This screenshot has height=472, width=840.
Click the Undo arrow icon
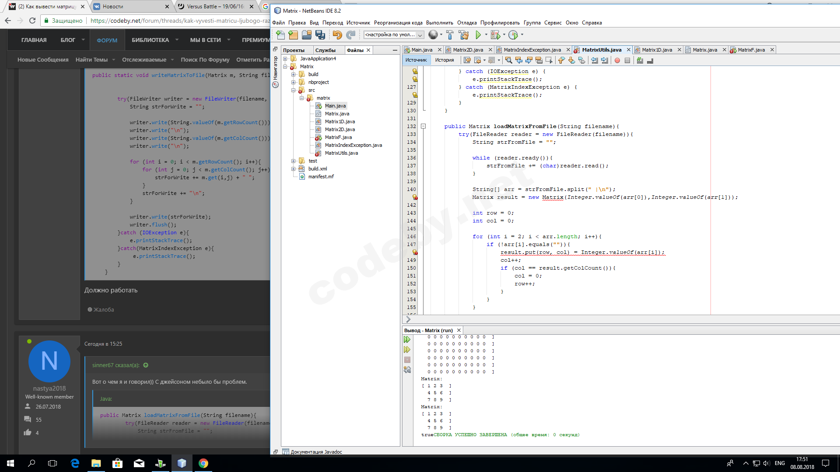click(337, 35)
